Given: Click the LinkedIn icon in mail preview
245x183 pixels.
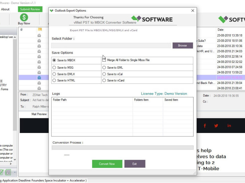Looking at the screenshot, I should 229,126.
